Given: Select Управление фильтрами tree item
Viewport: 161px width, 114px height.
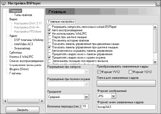Looking at the screenshot, I should click(x=25, y=65).
